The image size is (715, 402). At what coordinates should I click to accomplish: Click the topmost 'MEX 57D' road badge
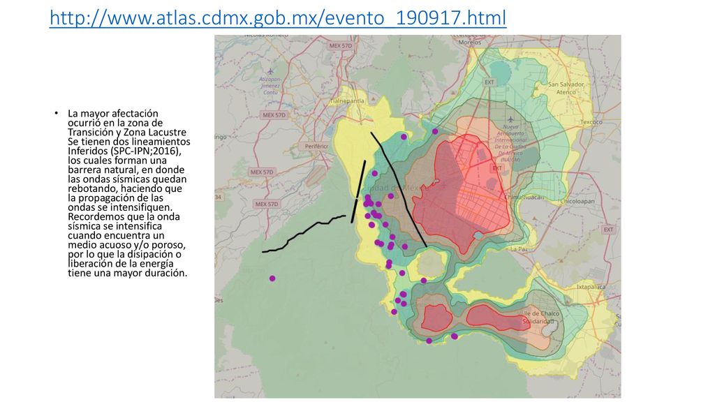click(341, 45)
